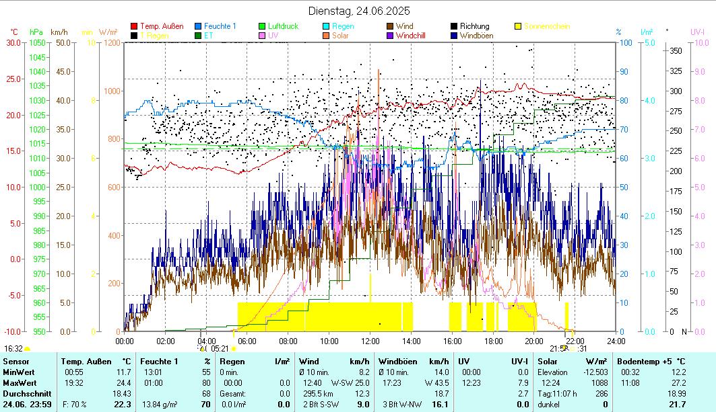
Task: Click the dark green ET legend square
Action: pos(198,36)
